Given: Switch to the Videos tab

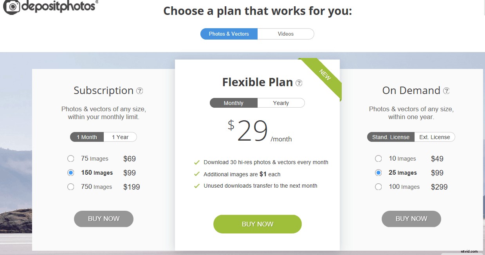Looking at the screenshot, I should pyautogui.click(x=286, y=34).
